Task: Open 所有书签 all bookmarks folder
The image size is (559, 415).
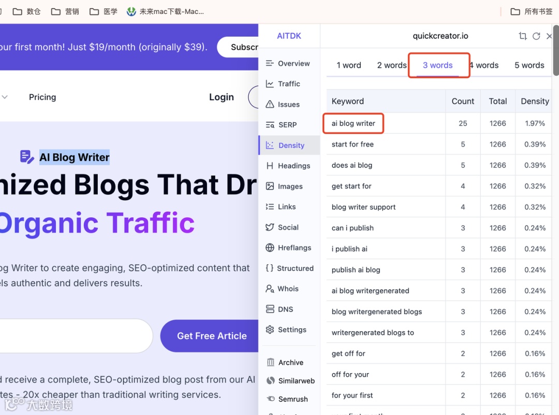Action: pos(531,11)
